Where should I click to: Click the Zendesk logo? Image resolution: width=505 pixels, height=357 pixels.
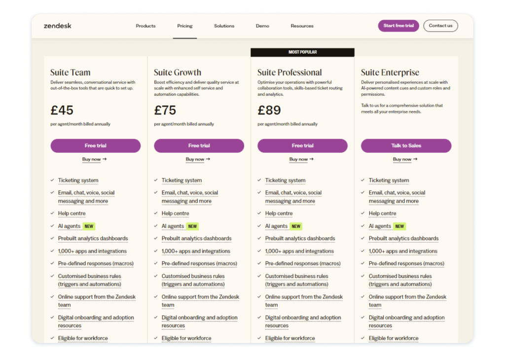click(x=57, y=26)
